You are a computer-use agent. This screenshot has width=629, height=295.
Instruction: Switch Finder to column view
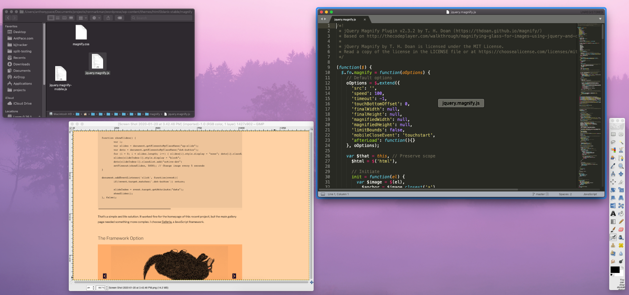[64, 18]
